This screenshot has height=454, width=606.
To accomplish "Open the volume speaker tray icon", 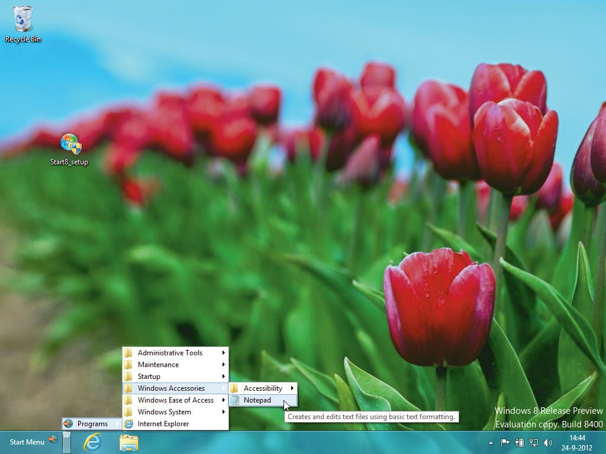I will coord(547,443).
